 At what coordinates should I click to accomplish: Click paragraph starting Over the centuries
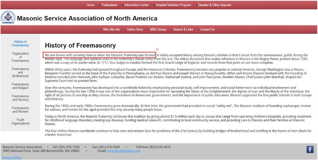(178, 93)
